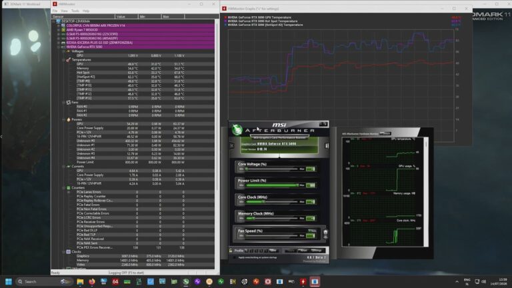Image resolution: width=512 pixels, height=288 pixels.
Task: Click the HWMonitor title bar app icon
Action: [55, 4]
